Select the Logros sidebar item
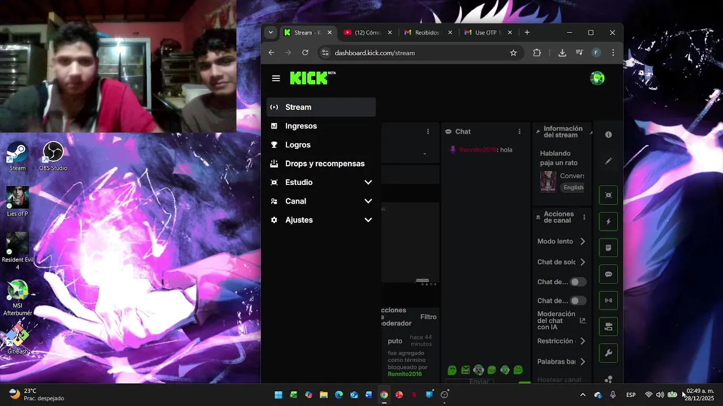 [x=321, y=145]
